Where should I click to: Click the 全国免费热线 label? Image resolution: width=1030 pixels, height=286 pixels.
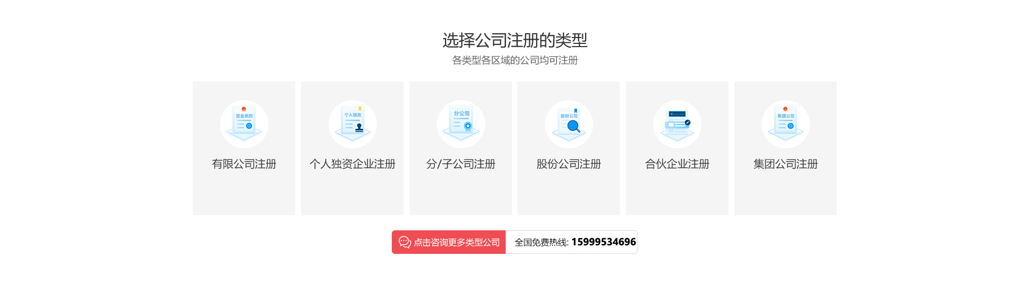point(540,243)
